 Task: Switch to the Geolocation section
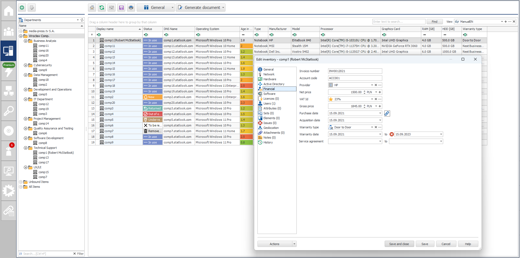[271, 128]
